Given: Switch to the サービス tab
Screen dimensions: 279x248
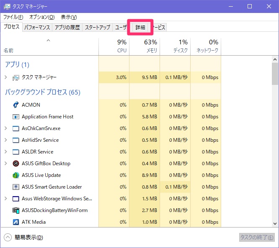Looking at the screenshot, I should (160, 27).
